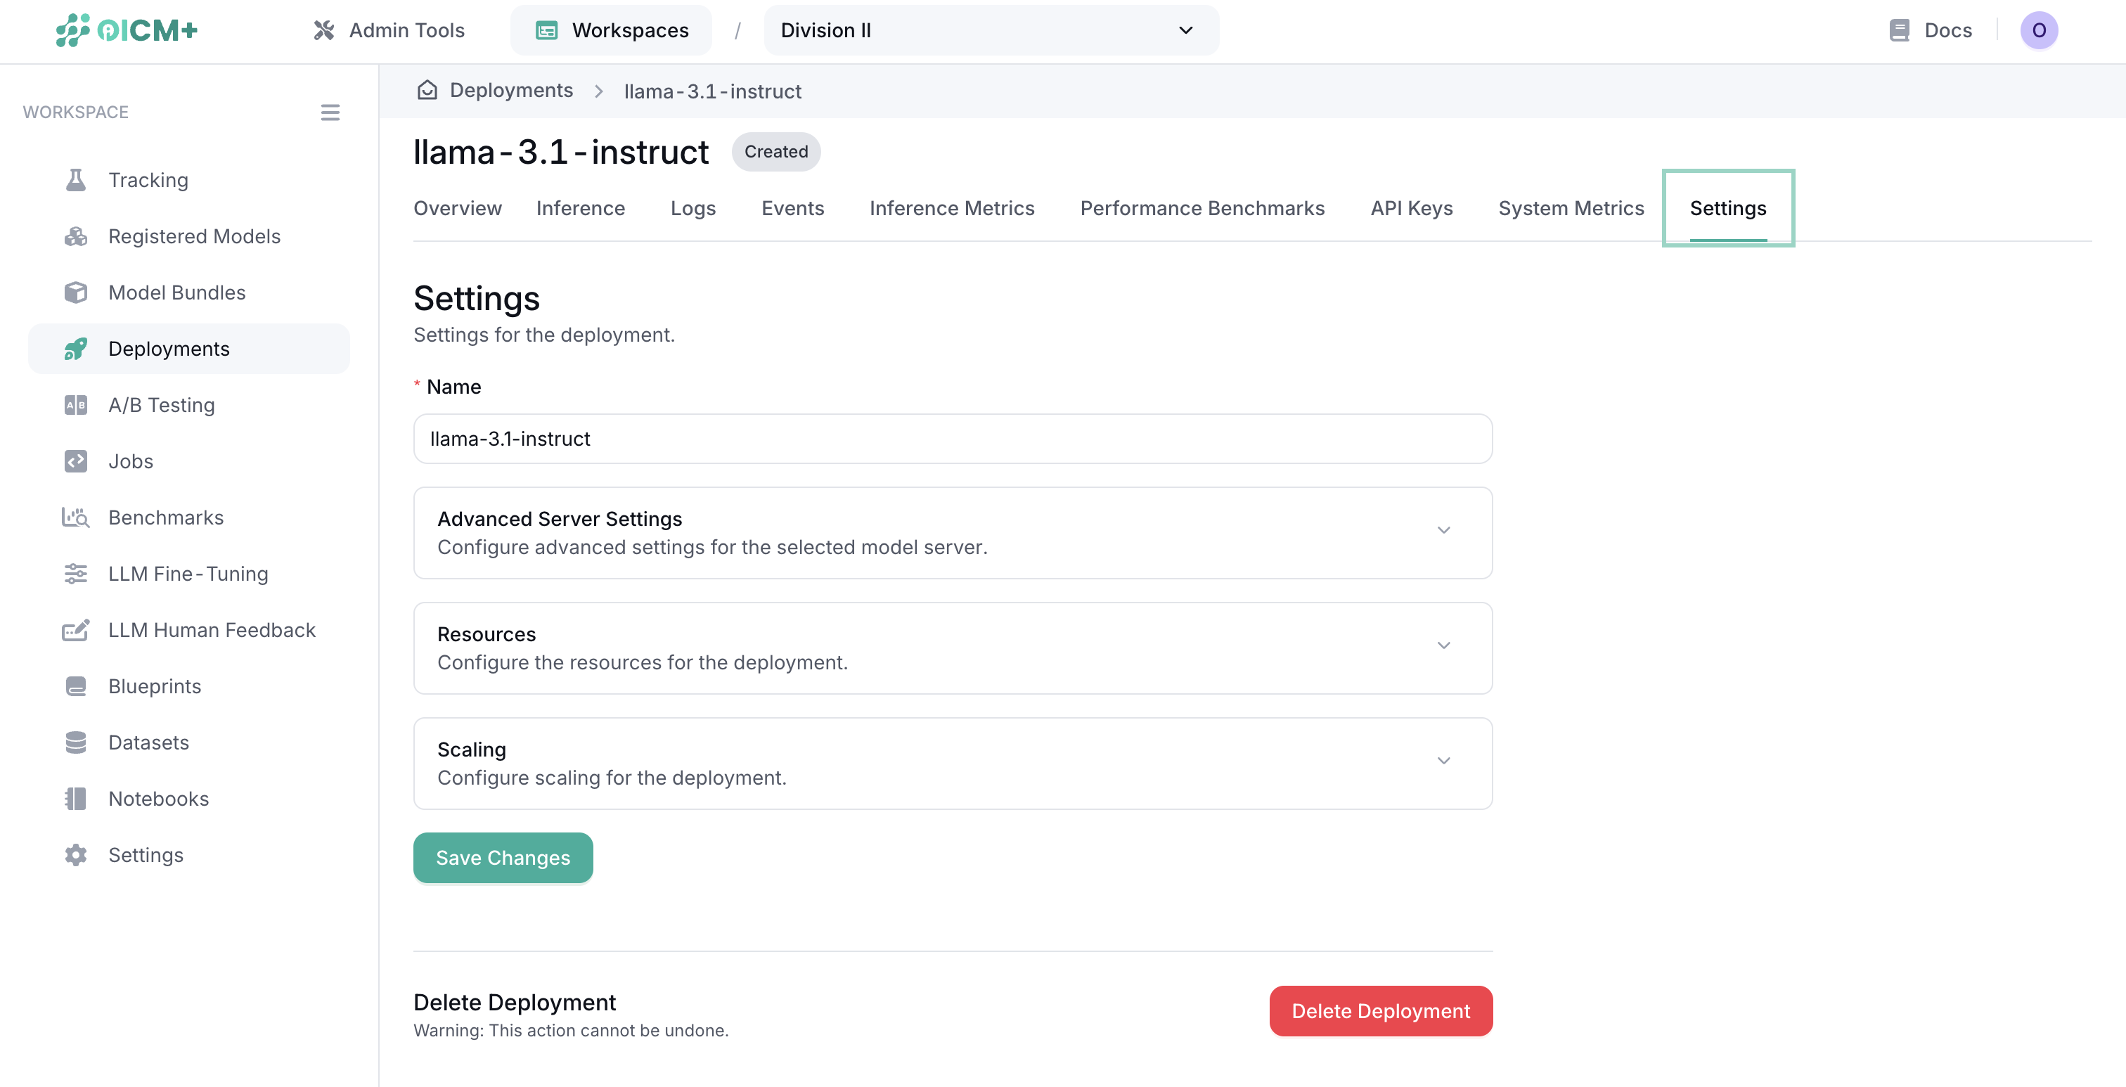
Task: Click the Model Bundles icon
Action: point(75,292)
